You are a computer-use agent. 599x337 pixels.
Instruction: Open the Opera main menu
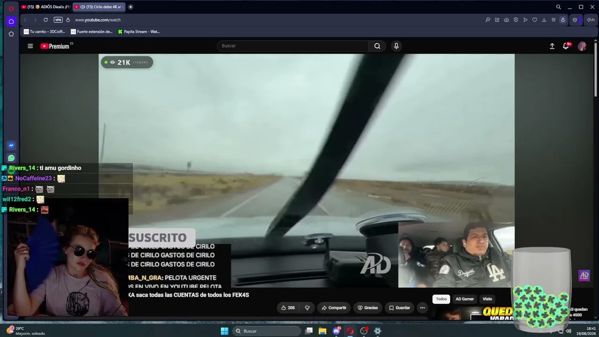pyautogui.click(x=11, y=8)
